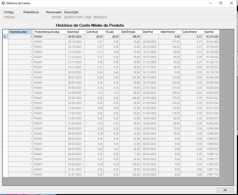Click the Histórico de Custos window icon
The width and height of the screenshot is (238, 195).
(x=3, y=3)
